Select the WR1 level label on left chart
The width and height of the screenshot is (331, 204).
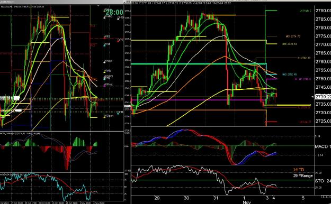click(x=107, y=36)
